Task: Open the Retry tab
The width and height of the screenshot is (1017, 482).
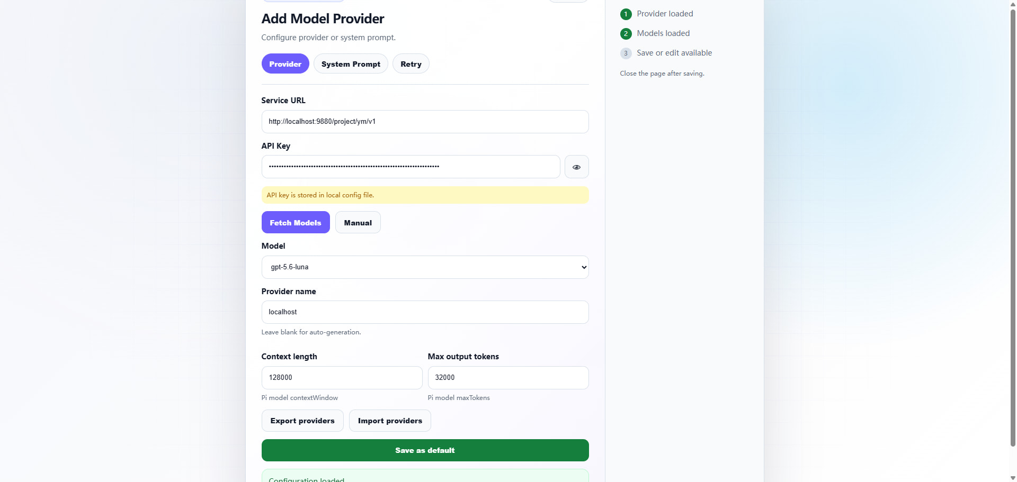Action: tap(411, 63)
